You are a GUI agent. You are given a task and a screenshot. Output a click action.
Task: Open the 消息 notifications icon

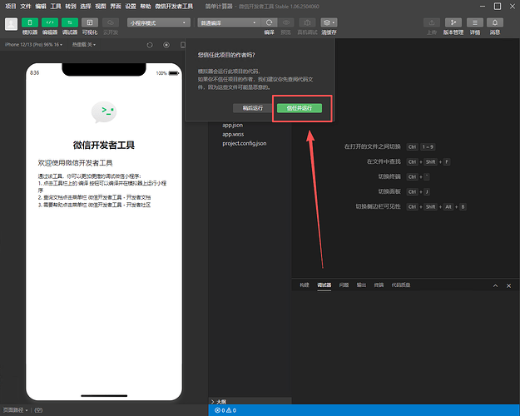click(495, 22)
